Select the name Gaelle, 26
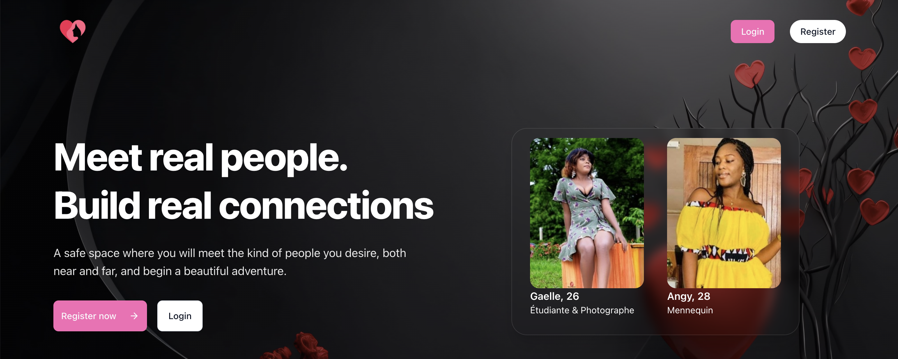The height and width of the screenshot is (359, 898). coord(554,296)
